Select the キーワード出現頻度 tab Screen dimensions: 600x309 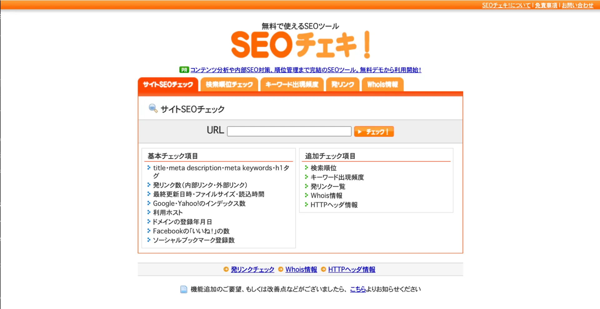click(292, 84)
